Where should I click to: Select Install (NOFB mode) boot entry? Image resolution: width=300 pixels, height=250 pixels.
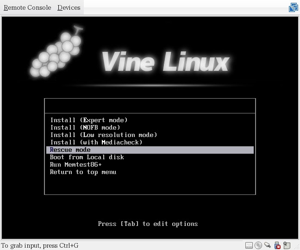(150, 128)
